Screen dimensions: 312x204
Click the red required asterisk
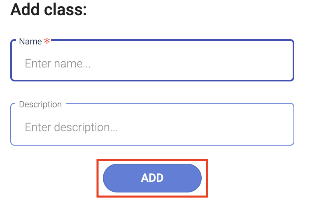(47, 41)
